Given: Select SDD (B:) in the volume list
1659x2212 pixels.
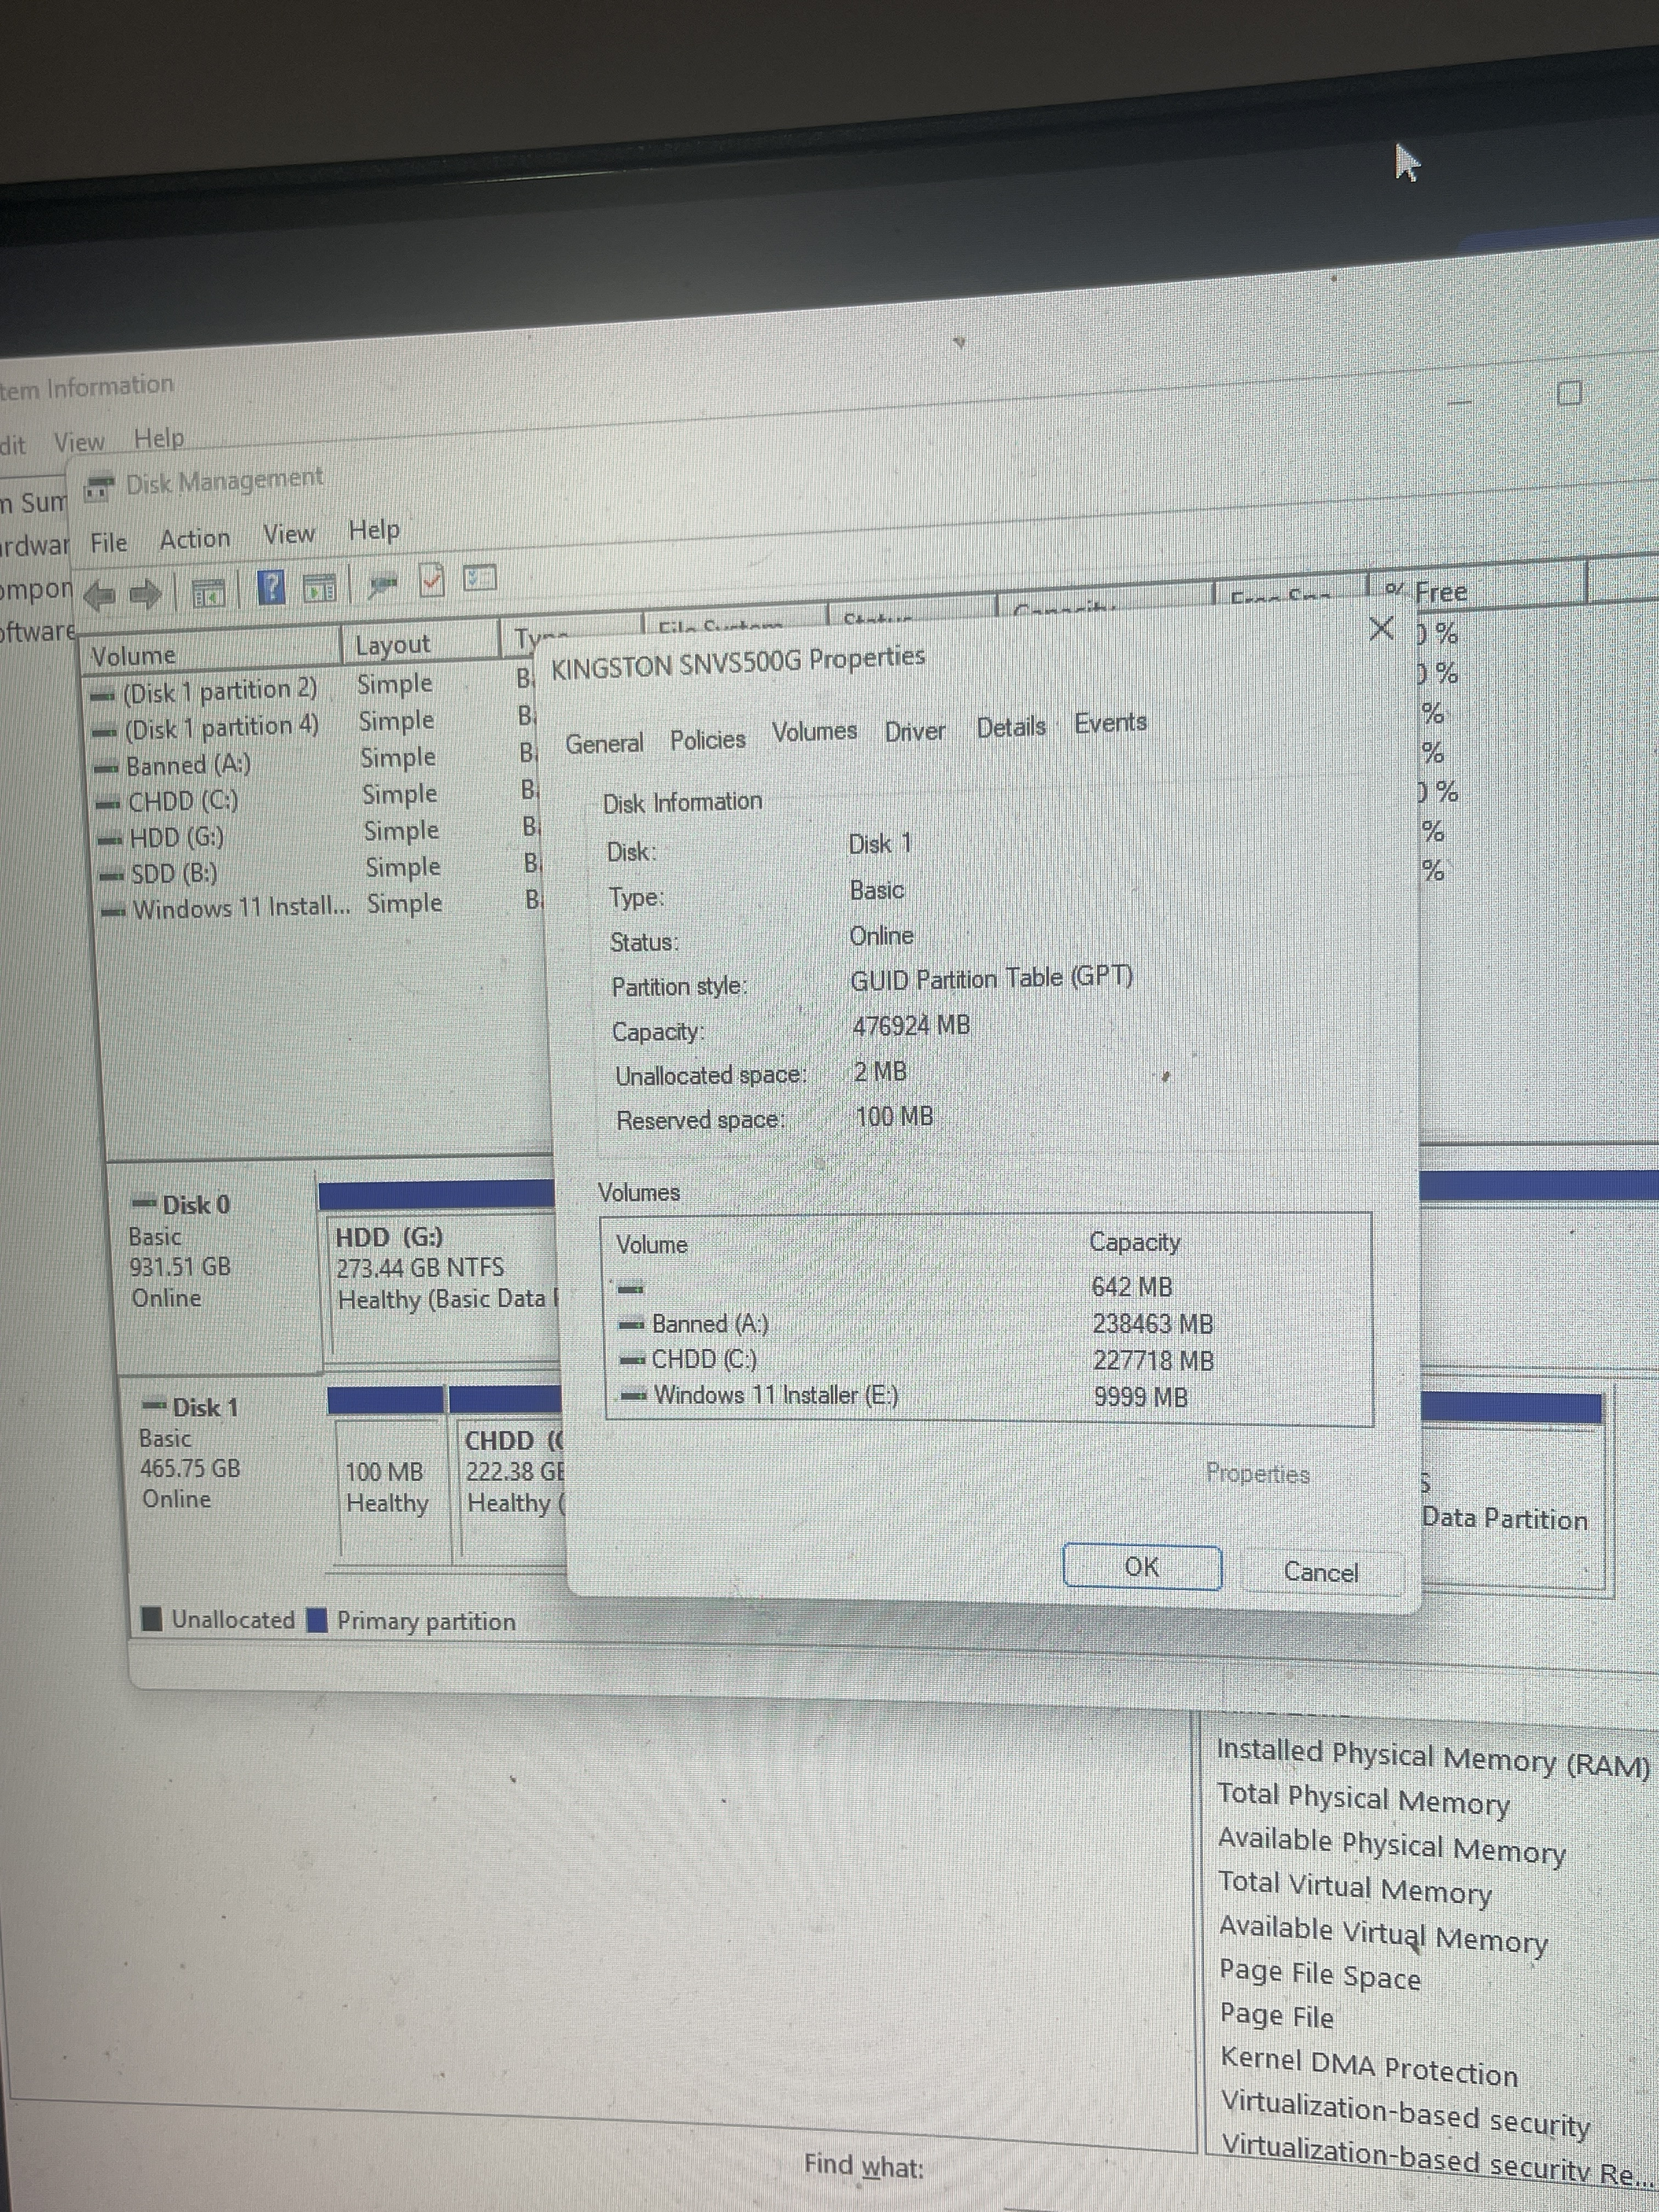Looking at the screenshot, I should 174,874.
